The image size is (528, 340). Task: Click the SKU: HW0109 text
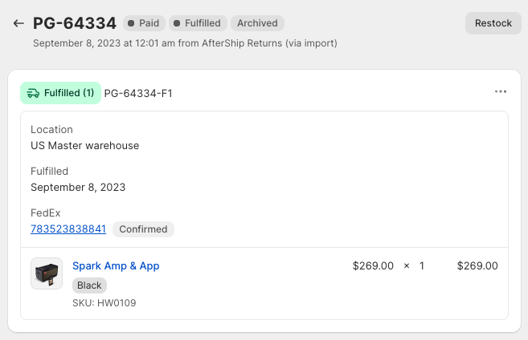(104, 302)
